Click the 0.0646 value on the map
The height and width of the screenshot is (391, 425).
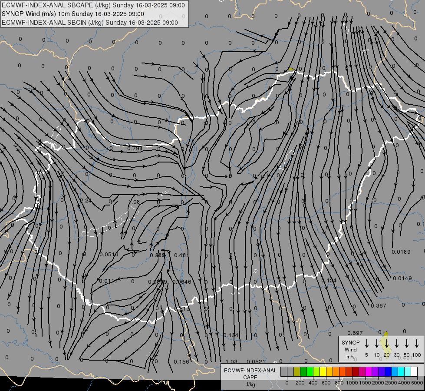click(182, 282)
